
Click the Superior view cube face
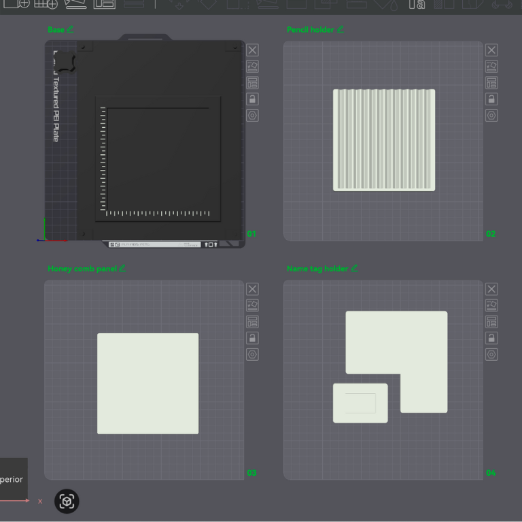click(x=12, y=479)
